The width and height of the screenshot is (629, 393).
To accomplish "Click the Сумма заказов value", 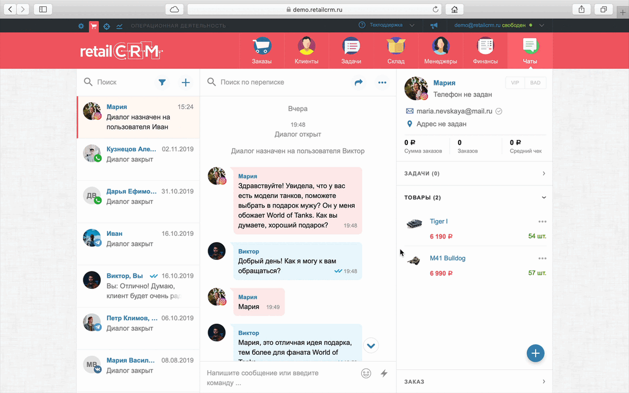I will pyautogui.click(x=410, y=143).
